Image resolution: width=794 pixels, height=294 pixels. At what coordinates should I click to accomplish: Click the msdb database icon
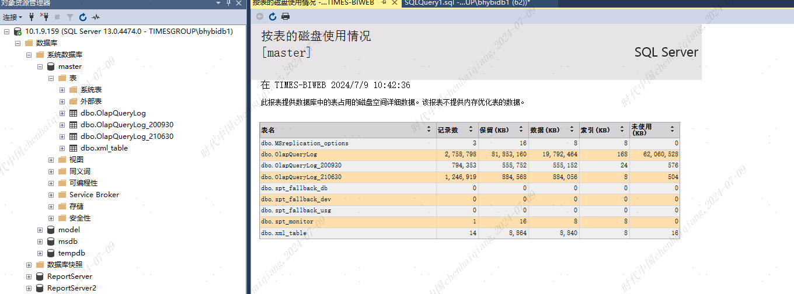pyautogui.click(x=51, y=242)
